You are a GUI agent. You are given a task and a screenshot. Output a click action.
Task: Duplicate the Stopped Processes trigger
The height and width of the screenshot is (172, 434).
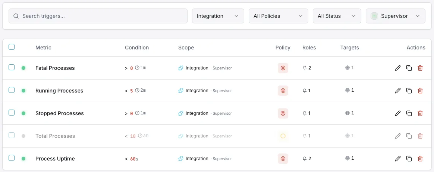[x=409, y=113]
